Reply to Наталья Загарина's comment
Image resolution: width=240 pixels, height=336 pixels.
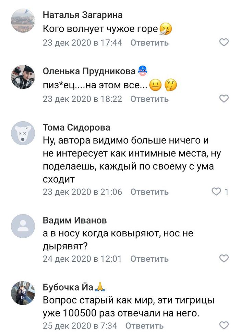[149, 43]
